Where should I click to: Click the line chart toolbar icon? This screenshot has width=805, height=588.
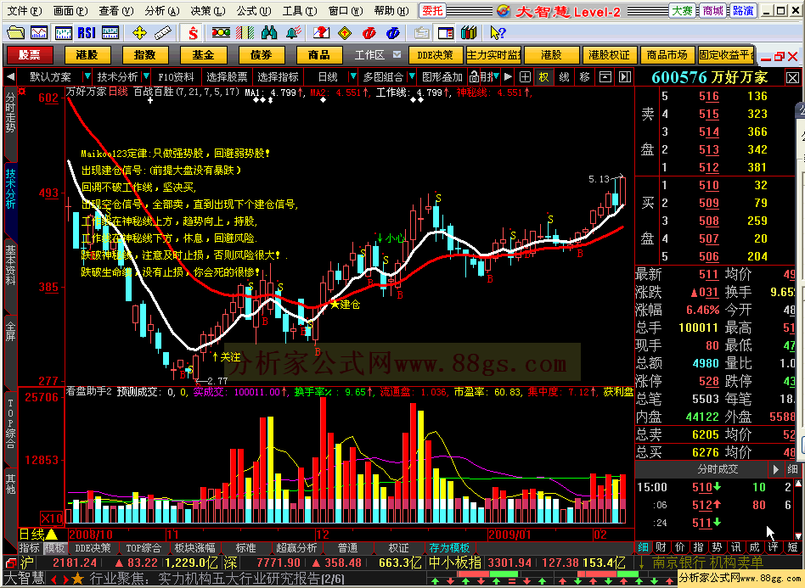39,33
